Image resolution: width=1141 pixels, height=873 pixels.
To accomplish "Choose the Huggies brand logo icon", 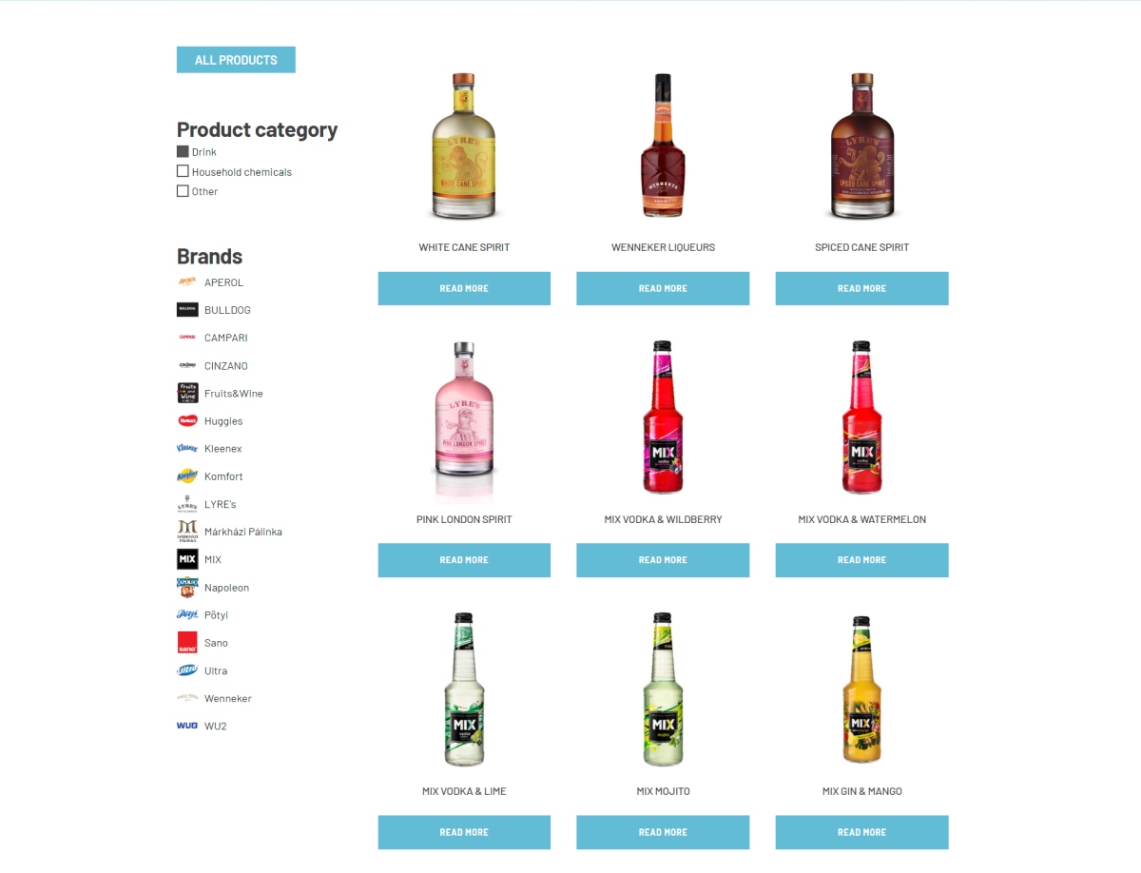I will pos(187,421).
